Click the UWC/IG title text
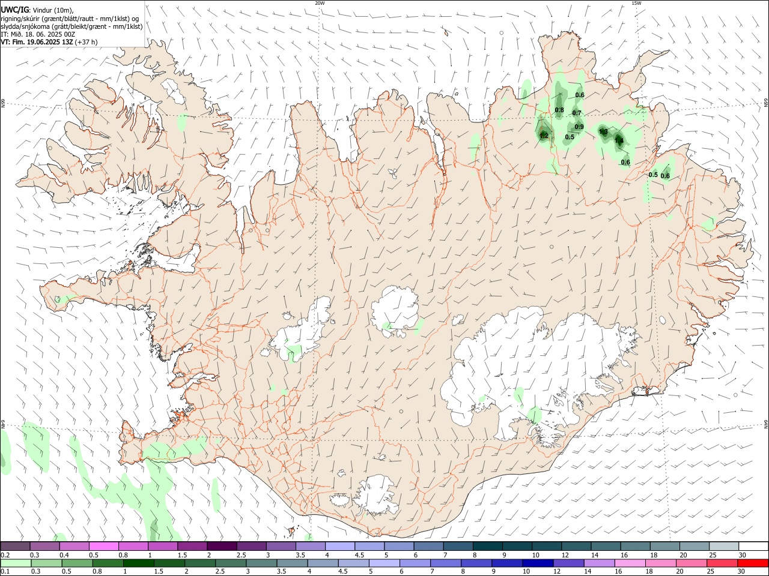769x576 pixels. (x=14, y=10)
